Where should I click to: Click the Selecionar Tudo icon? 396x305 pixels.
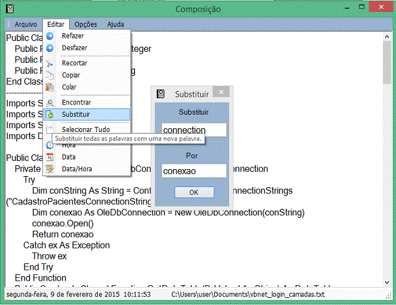50,129
